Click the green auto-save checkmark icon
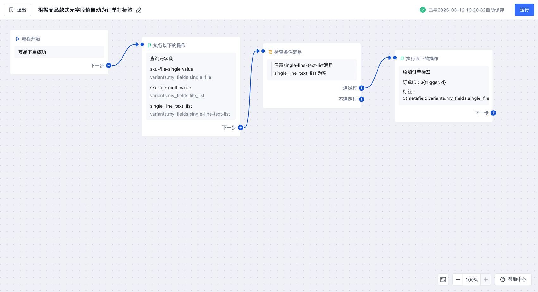The height and width of the screenshot is (292, 538). [x=422, y=10]
